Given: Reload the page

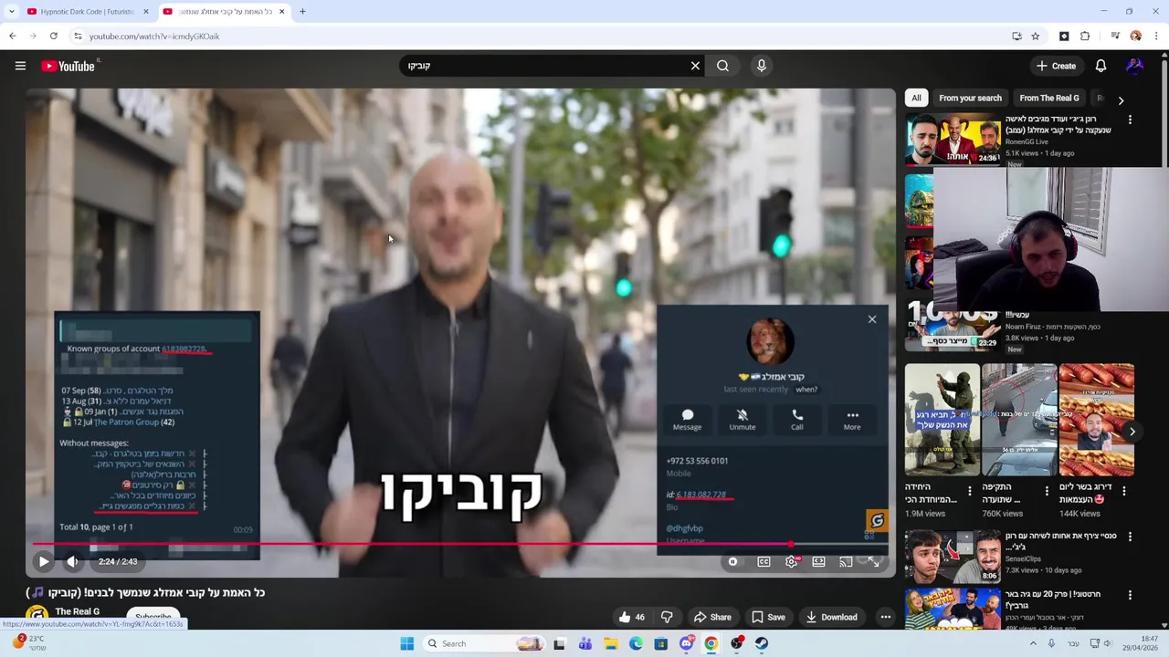Looking at the screenshot, I should [54, 36].
